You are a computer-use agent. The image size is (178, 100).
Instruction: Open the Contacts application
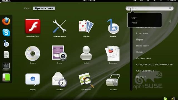(x=86, y=53)
